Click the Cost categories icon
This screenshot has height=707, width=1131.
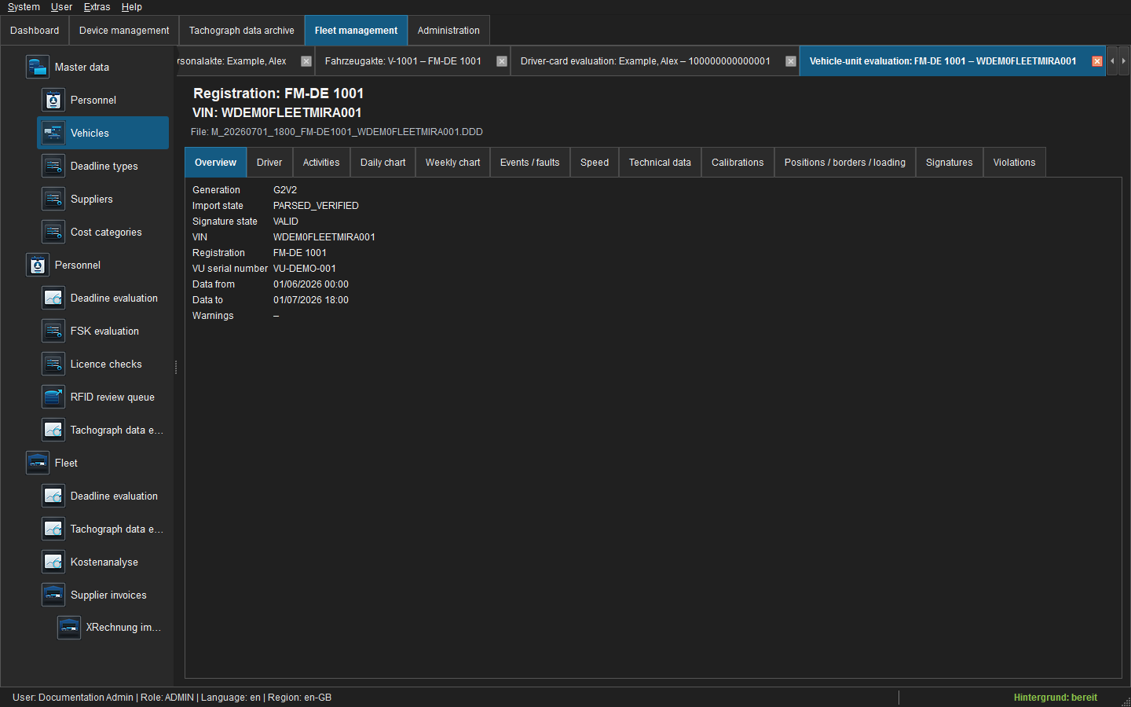(53, 232)
